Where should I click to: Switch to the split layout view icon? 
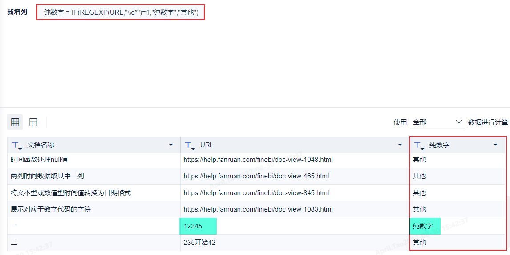coord(33,122)
